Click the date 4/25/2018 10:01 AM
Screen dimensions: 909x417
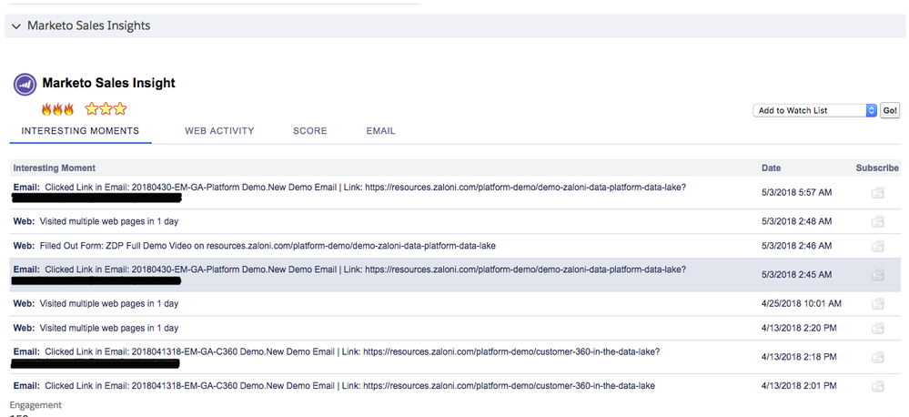coord(801,304)
